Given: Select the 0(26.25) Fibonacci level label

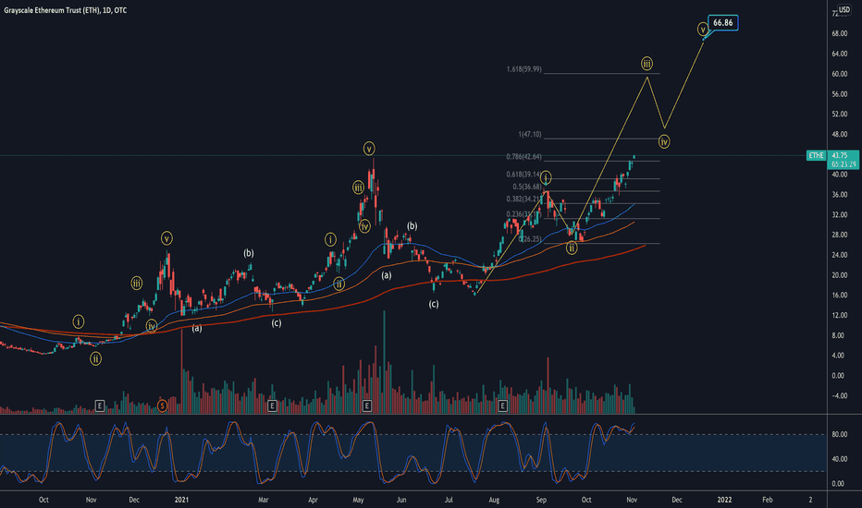Looking at the screenshot, I should click(x=531, y=239).
